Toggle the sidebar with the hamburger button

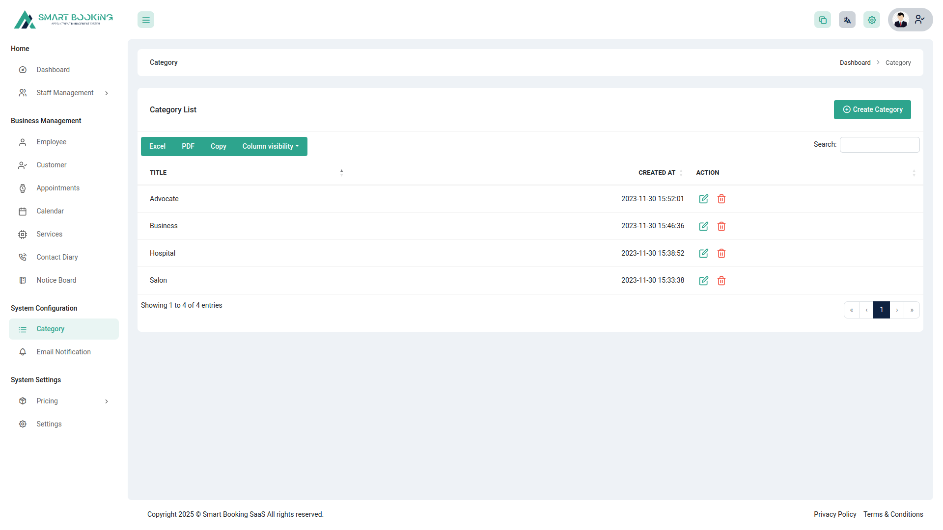145,20
